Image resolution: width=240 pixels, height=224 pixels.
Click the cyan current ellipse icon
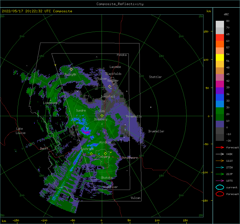(220, 187)
